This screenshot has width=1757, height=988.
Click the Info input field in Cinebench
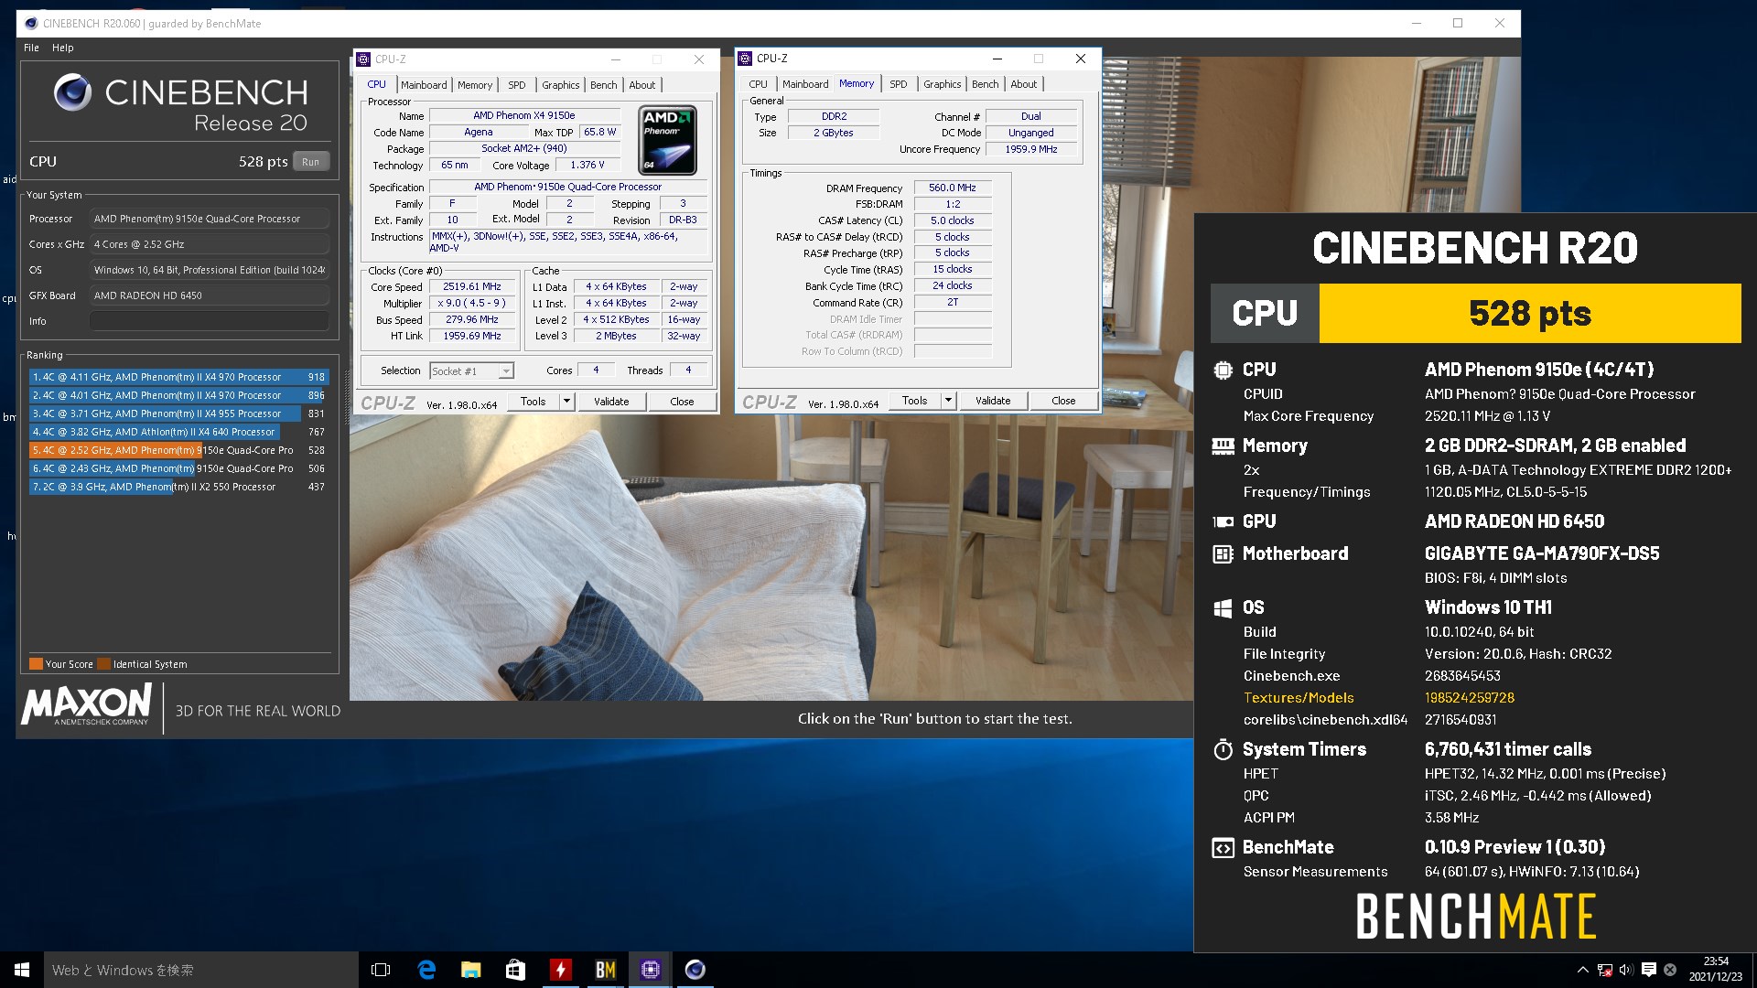click(x=209, y=321)
